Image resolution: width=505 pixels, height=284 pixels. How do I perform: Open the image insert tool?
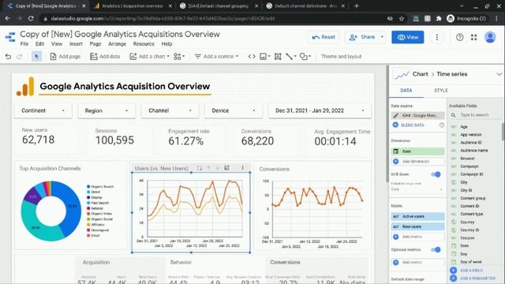[x=265, y=56]
